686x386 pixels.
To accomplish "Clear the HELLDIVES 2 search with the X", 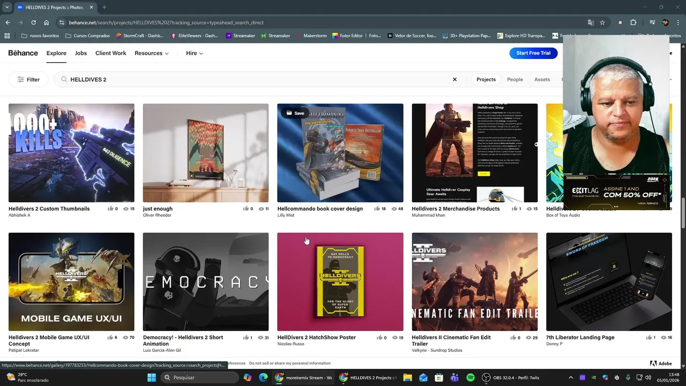I will (454, 79).
